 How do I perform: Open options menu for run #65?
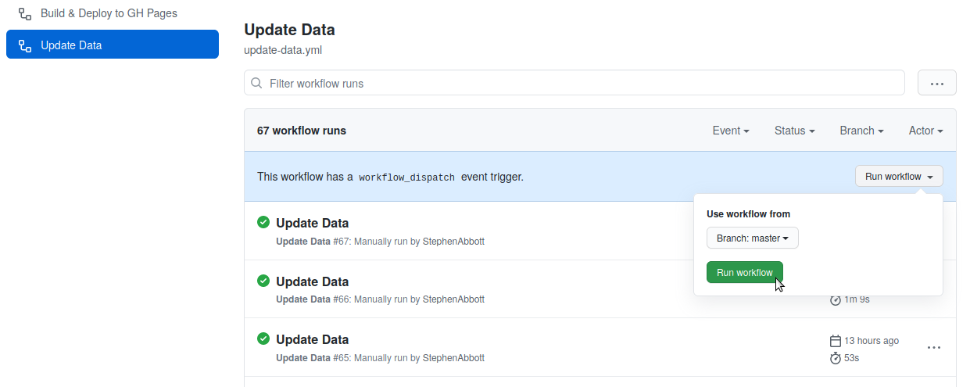[934, 347]
